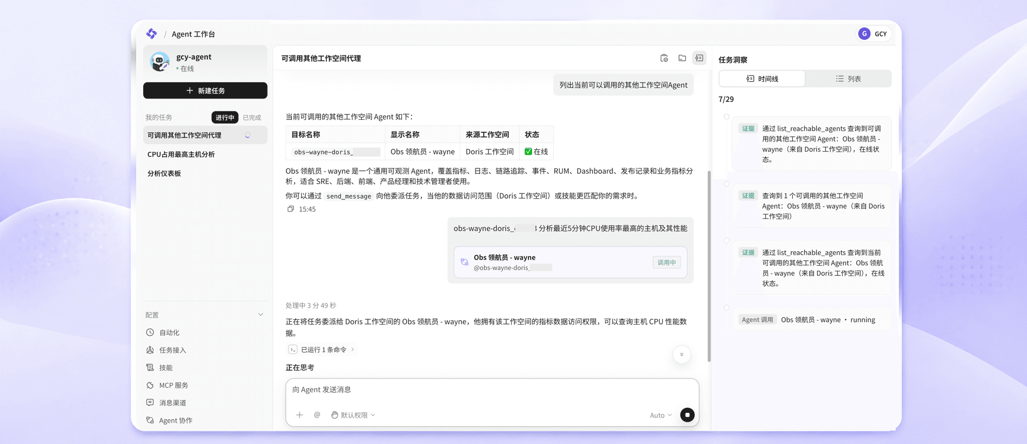Click the gcy-agent robot avatar
The width and height of the screenshot is (1027, 444).
pyautogui.click(x=160, y=62)
